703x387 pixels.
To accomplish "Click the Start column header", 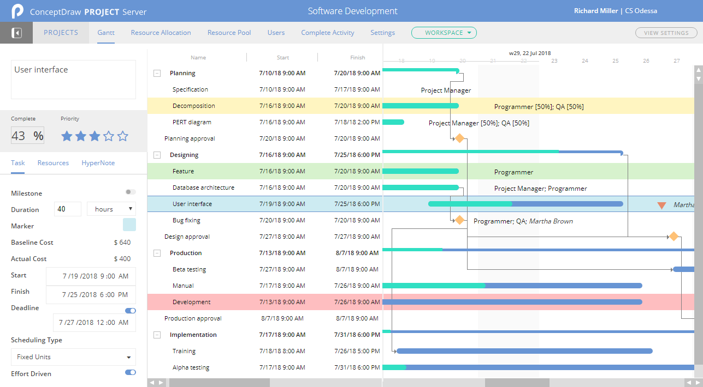I will point(283,57).
